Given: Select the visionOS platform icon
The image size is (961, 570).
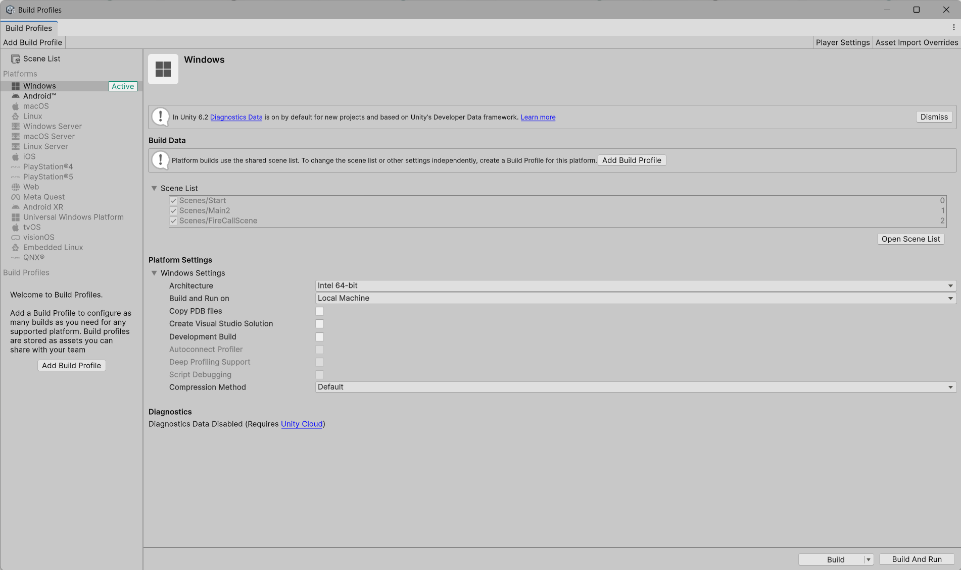Looking at the screenshot, I should coord(16,238).
